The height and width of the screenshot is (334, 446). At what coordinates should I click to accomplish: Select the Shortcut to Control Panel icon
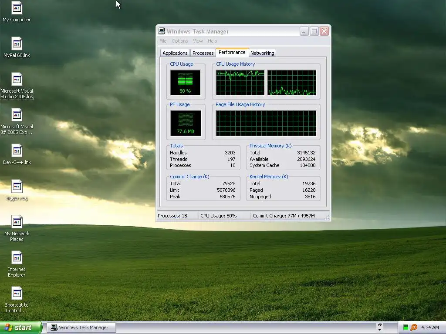[17, 300]
